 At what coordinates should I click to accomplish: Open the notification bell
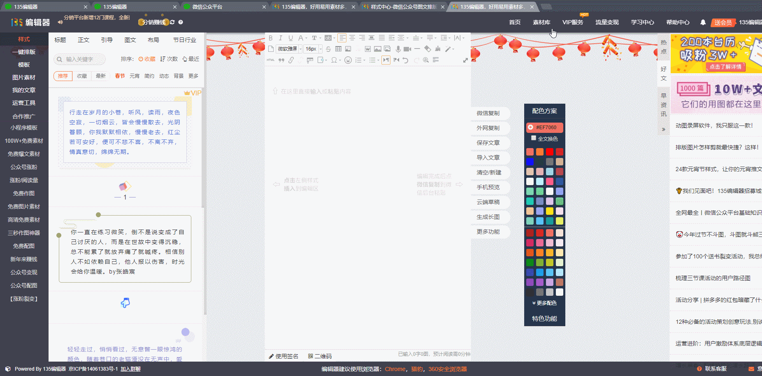point(703,22)
